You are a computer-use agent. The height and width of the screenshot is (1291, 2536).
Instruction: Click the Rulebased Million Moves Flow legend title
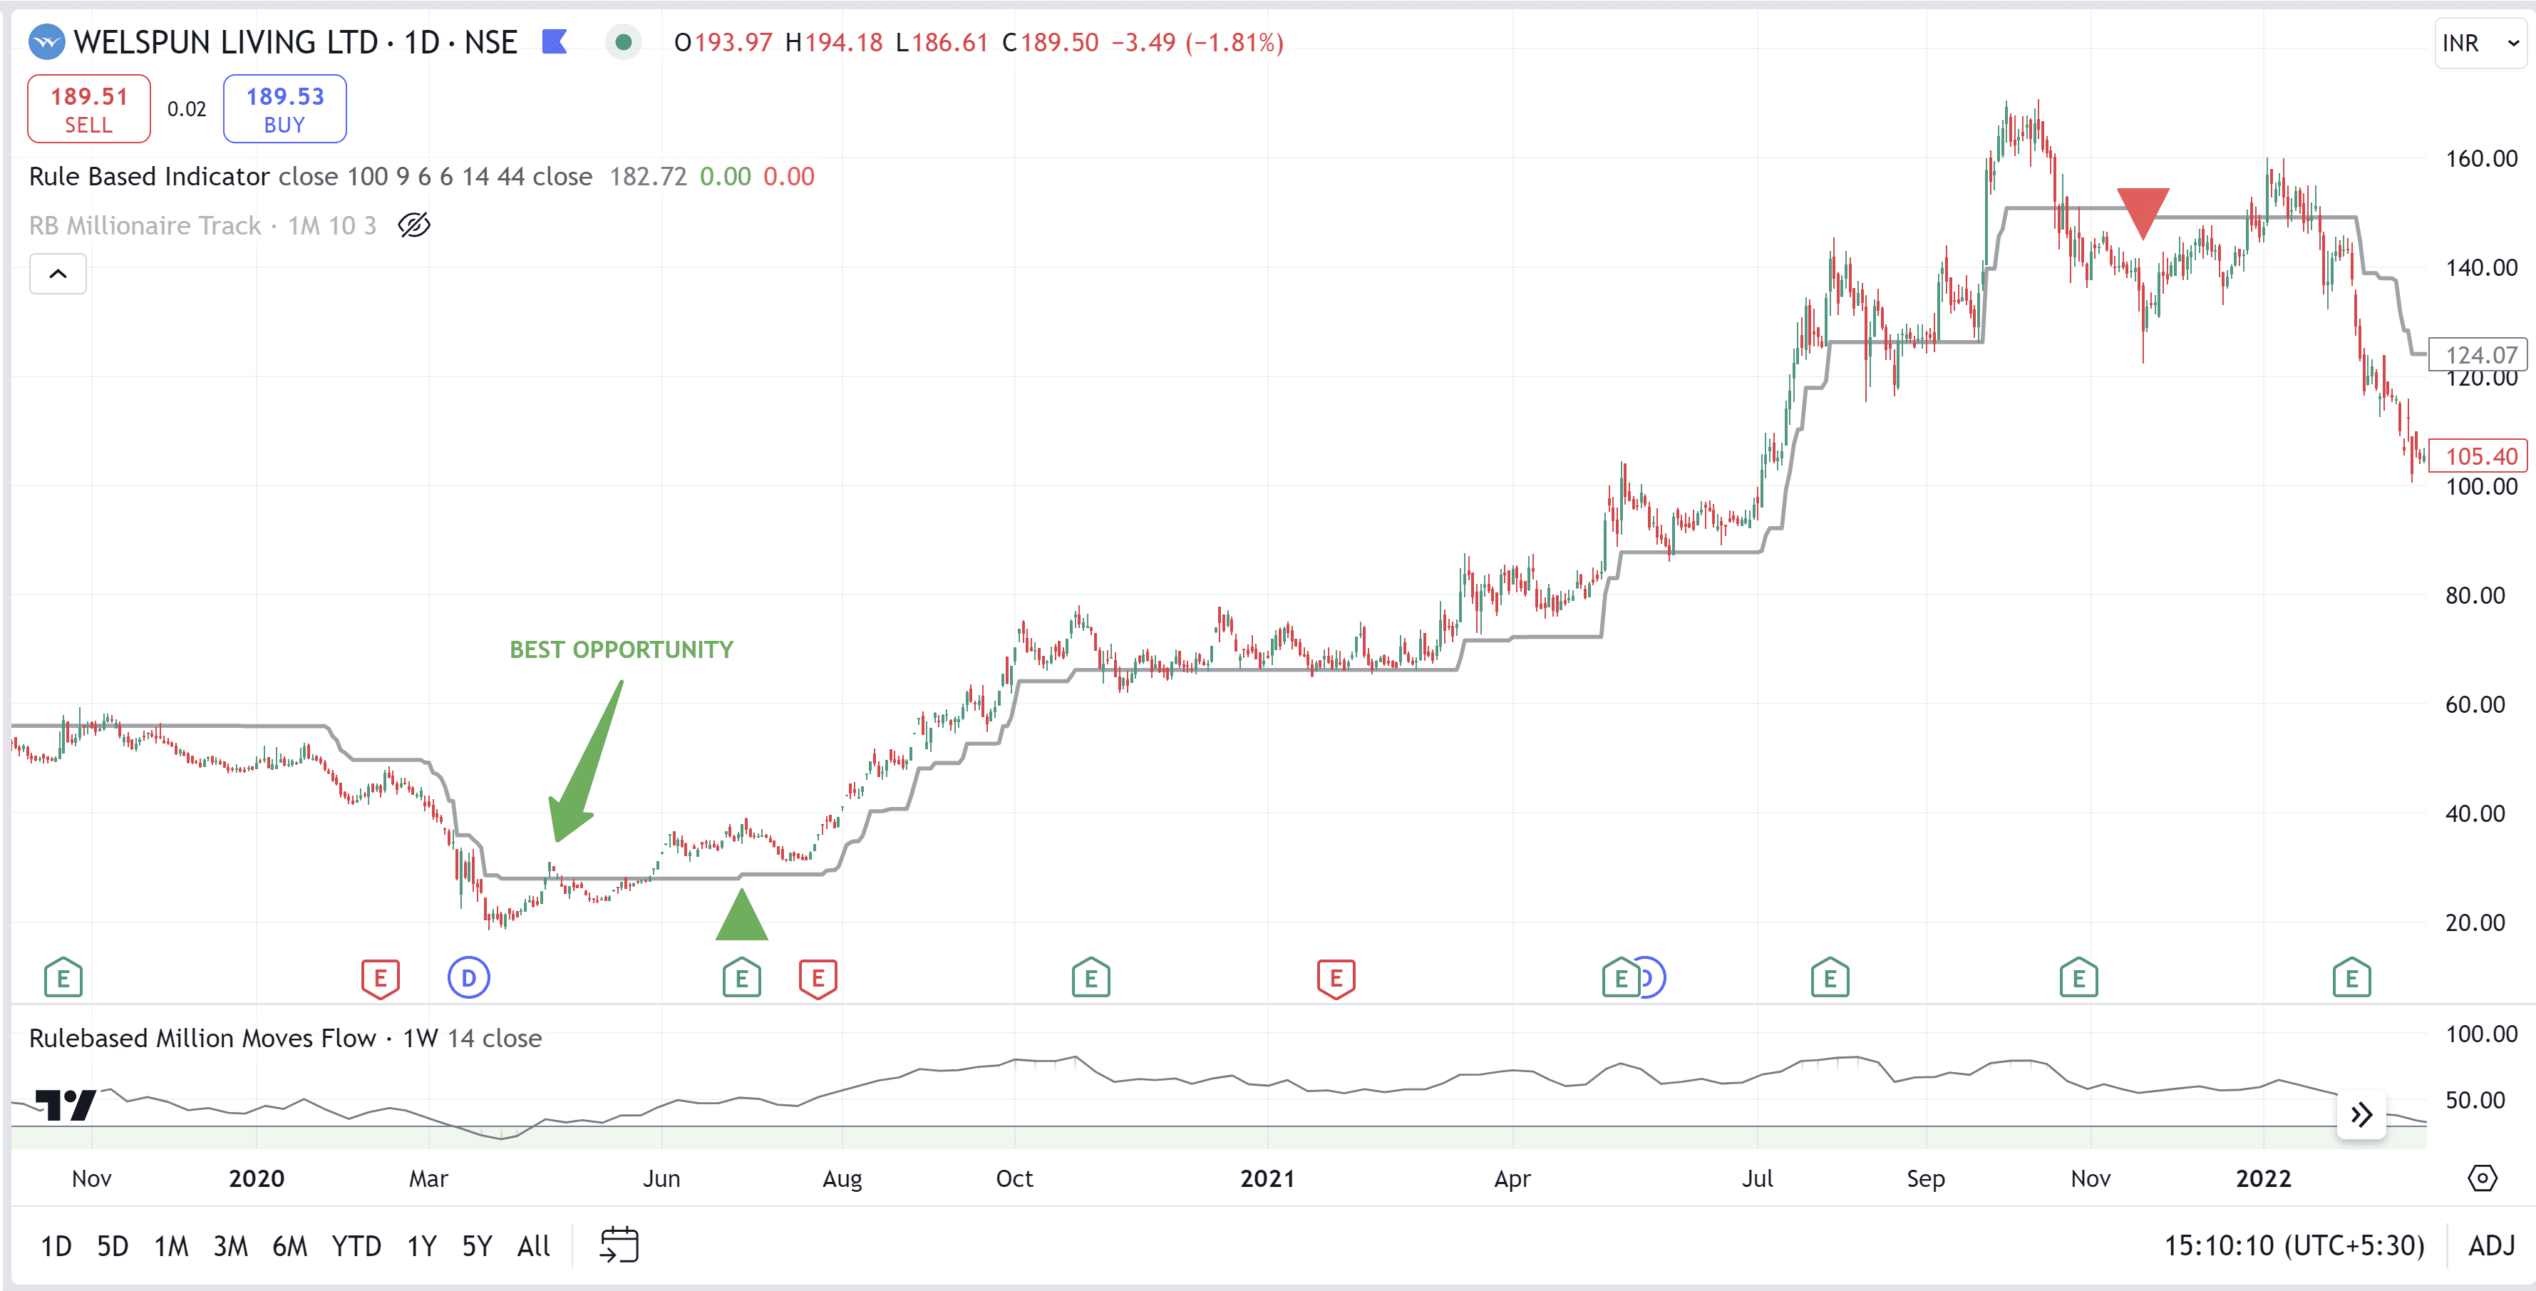202,1038
